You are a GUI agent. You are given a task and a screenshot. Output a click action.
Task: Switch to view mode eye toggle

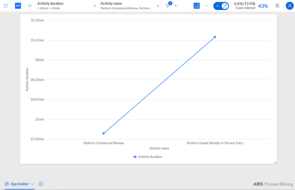click(x=217, y=6)
